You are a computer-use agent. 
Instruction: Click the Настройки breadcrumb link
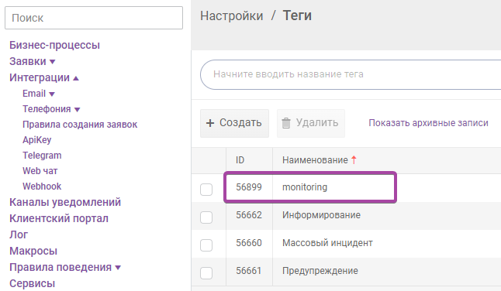[232, 15]
